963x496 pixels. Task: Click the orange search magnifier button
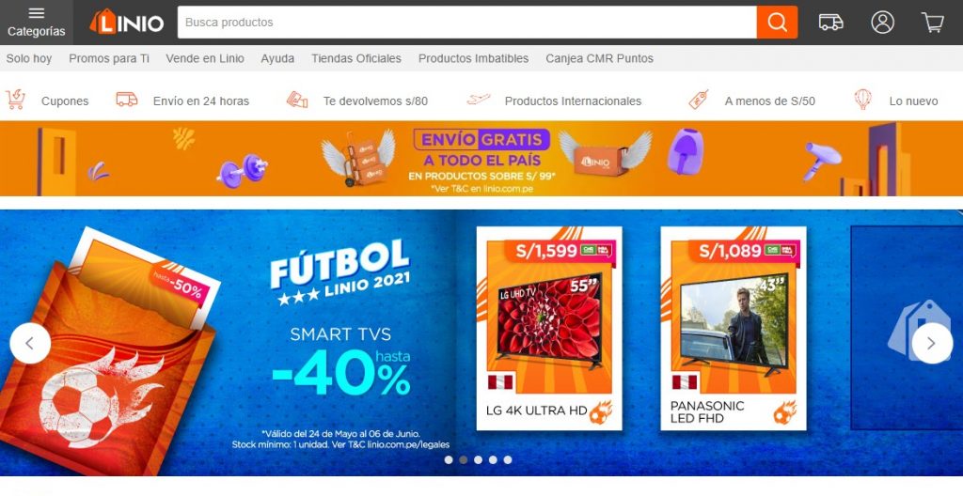point(777,23)
